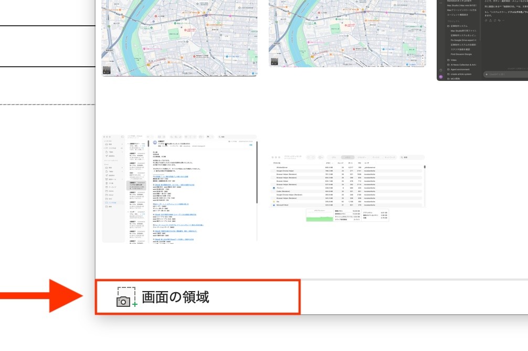Select the left map window thumbnail
528x351 pixels.
pyautogui.click(x=179, y=38)
